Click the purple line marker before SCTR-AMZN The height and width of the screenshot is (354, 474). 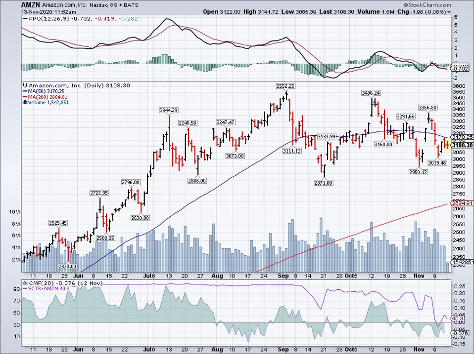(25, 288)
